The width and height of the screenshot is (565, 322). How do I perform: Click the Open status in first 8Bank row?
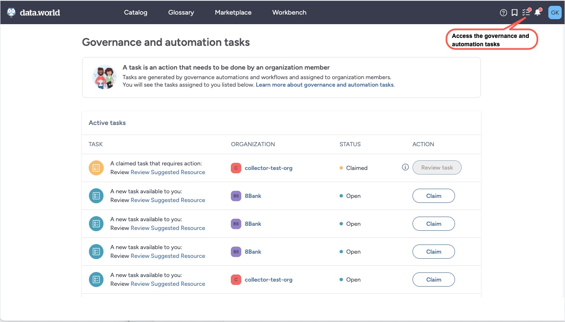353,196
